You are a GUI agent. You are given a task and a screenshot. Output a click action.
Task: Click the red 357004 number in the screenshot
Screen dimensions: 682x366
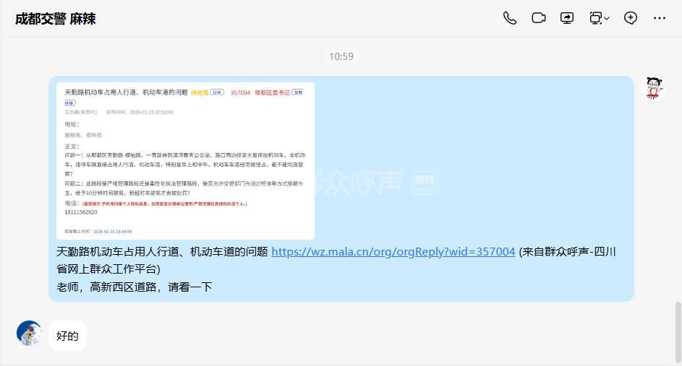240,93
